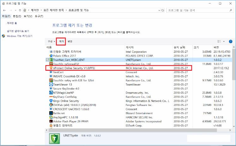The height and width of the screenshot is (146, 236).
Task: Expand the 구성 dropdown
Action: point(51,41)
